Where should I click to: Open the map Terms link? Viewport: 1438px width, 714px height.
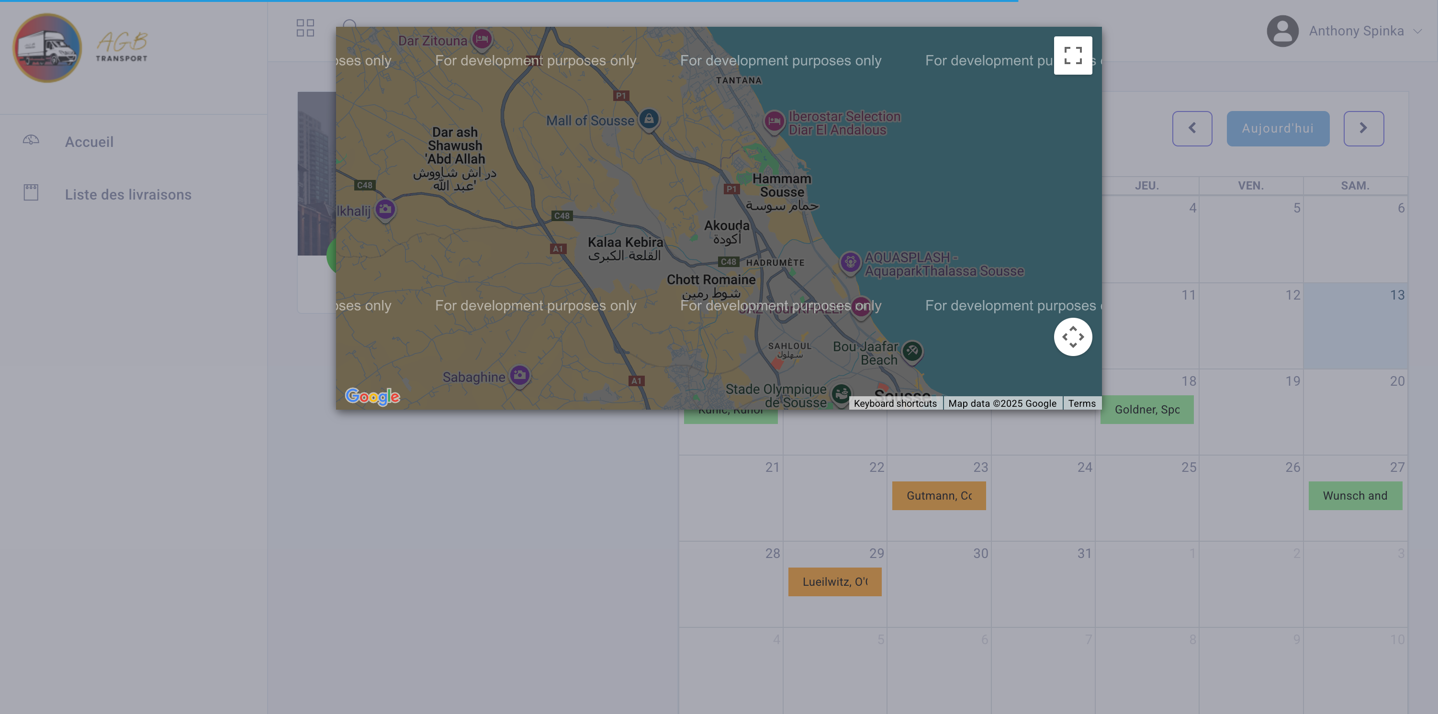click(x=1081, y=403)
